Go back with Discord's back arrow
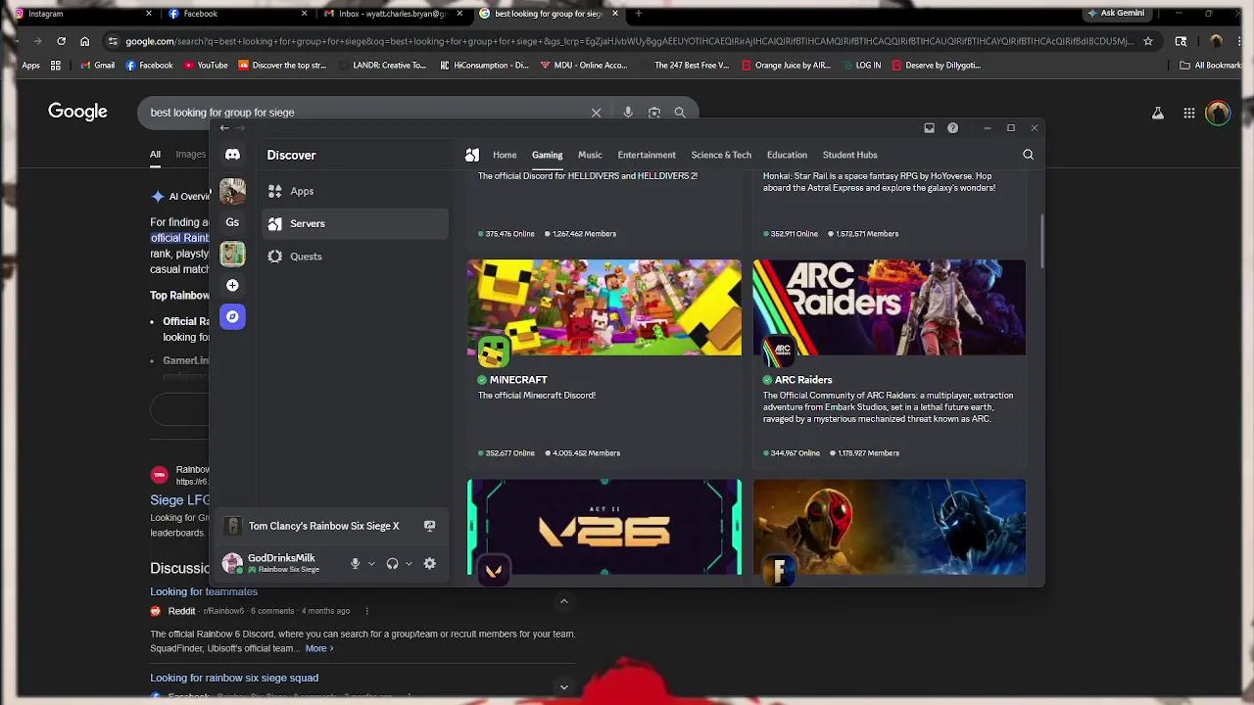Viewport: 1254px width, 705px height. tap(224, 128)
